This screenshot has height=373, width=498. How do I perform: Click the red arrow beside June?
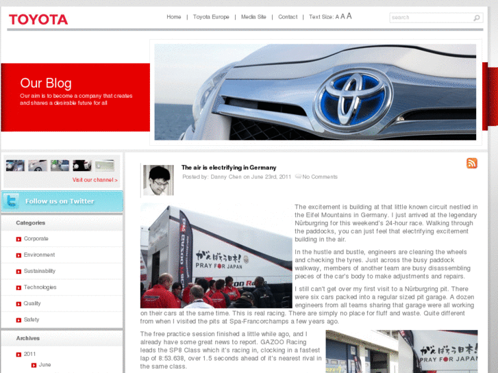(x=34, y=365)
